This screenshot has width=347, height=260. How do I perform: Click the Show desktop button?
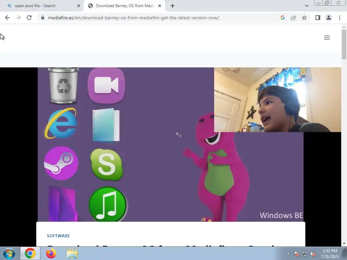(344, 254)
